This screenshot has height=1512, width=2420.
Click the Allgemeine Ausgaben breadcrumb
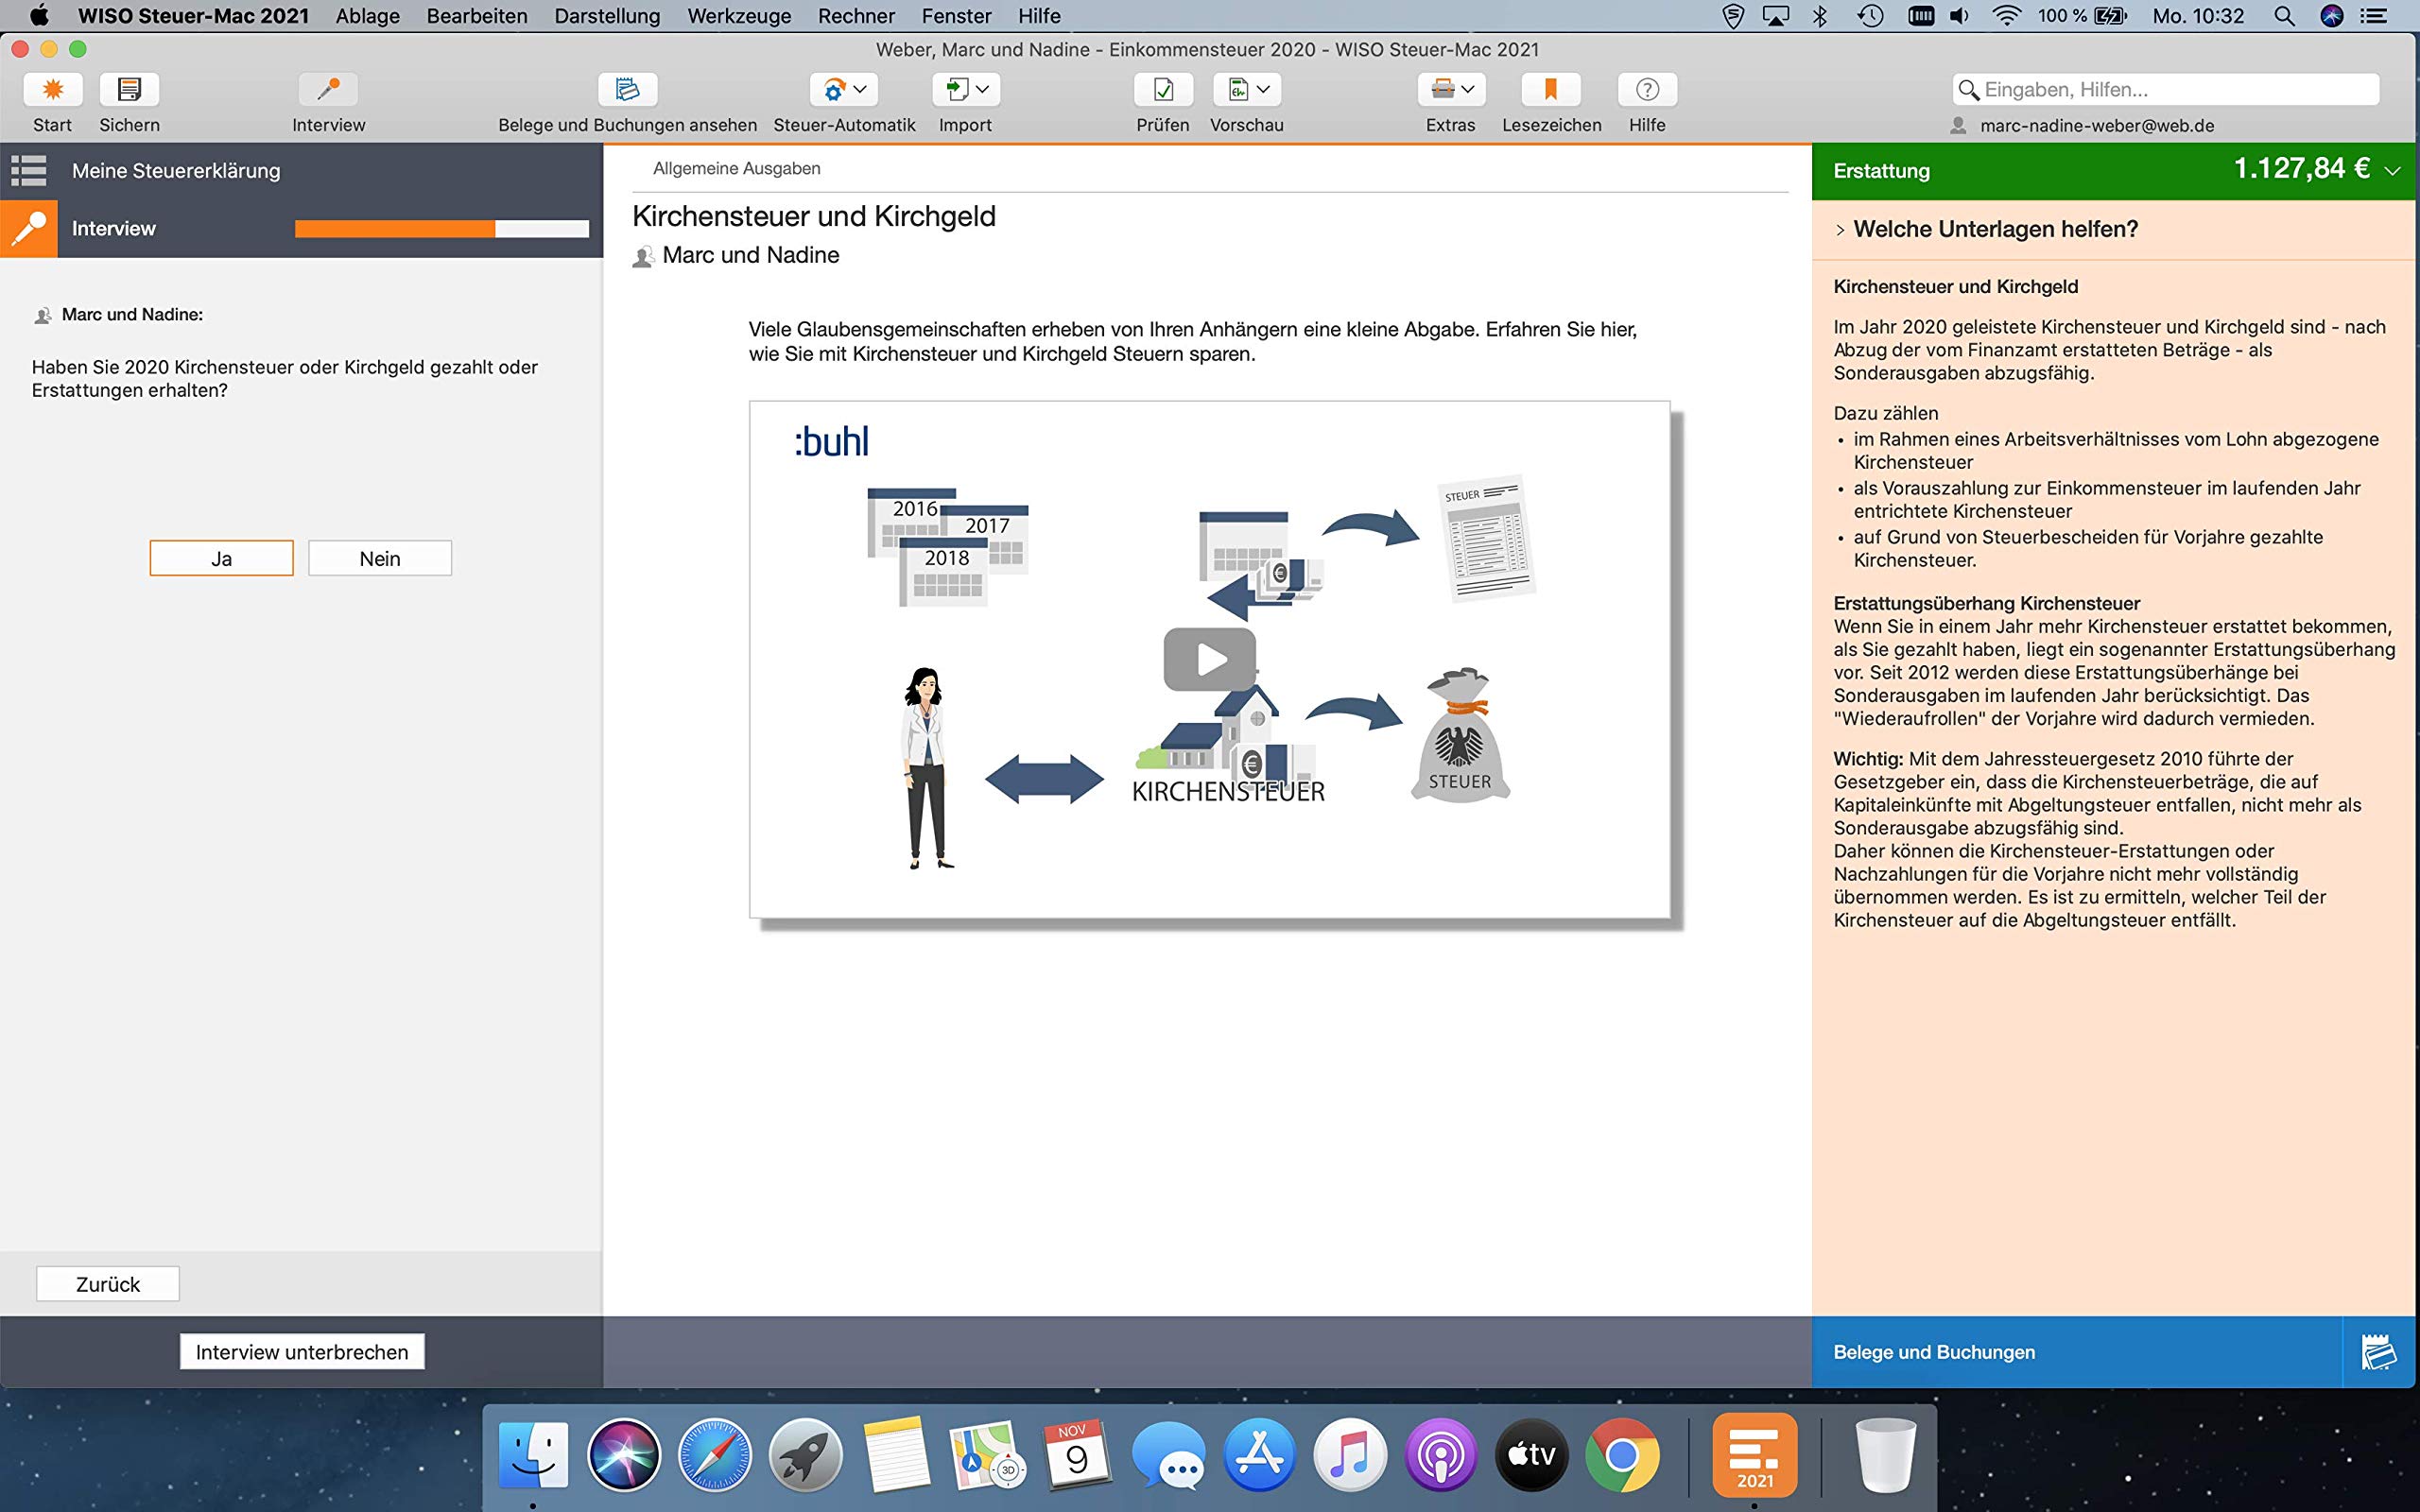pyautogui.click(x=737, y=169)
